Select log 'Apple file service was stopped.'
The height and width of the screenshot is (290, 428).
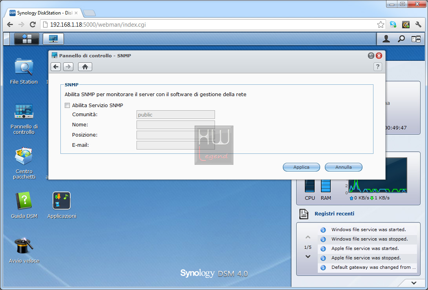pyautogui.click(x=368, y=258)
